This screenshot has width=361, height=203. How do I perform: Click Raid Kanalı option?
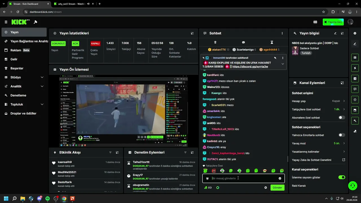pos(299,186)
